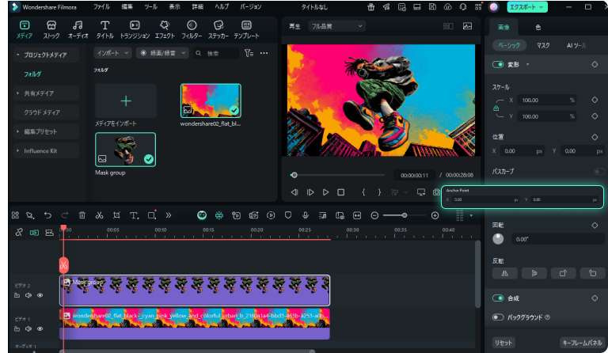Select the wondershare02_flat_bl... thumbnail
The height and width of the screenshot is (353, 608).
tap(211, 101)
